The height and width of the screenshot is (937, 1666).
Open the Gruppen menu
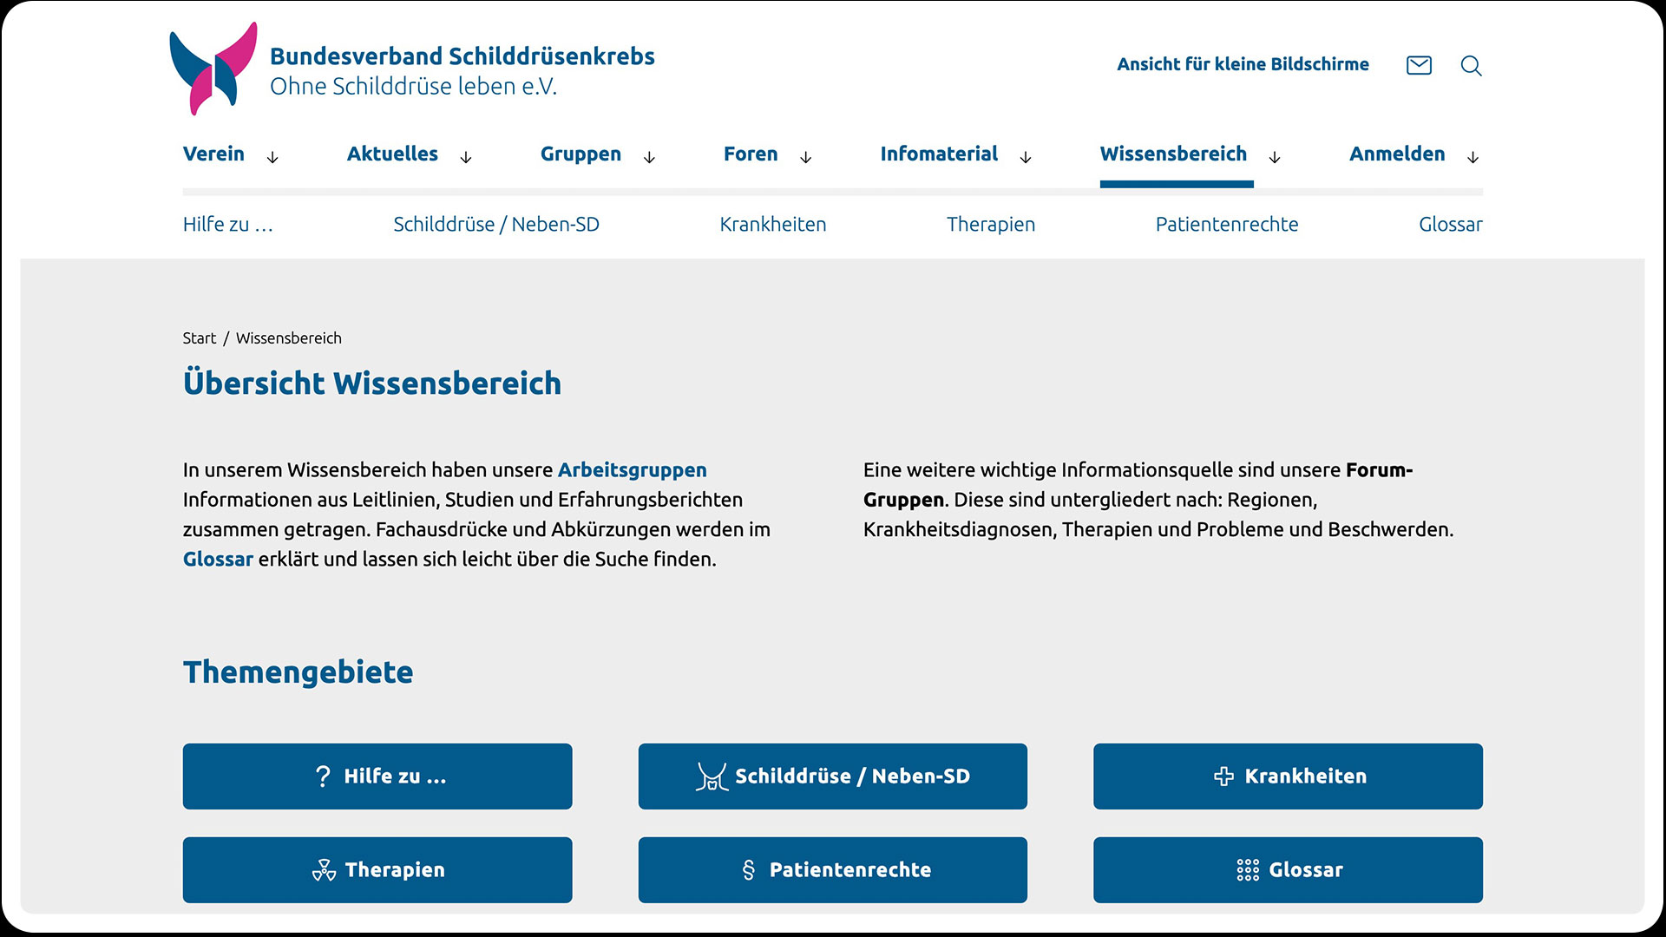tap(580, 154)
